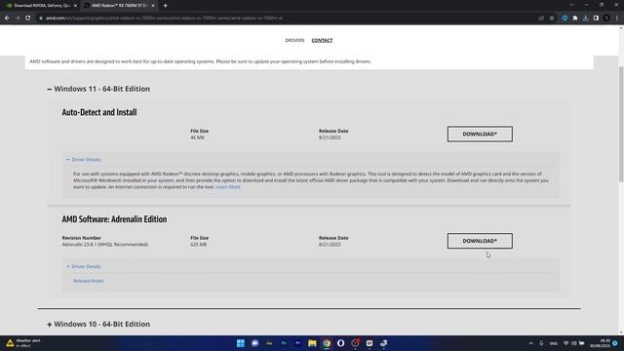Open the tab search dropdown chevron
624x351 pixels.
[x=571, y=5]
